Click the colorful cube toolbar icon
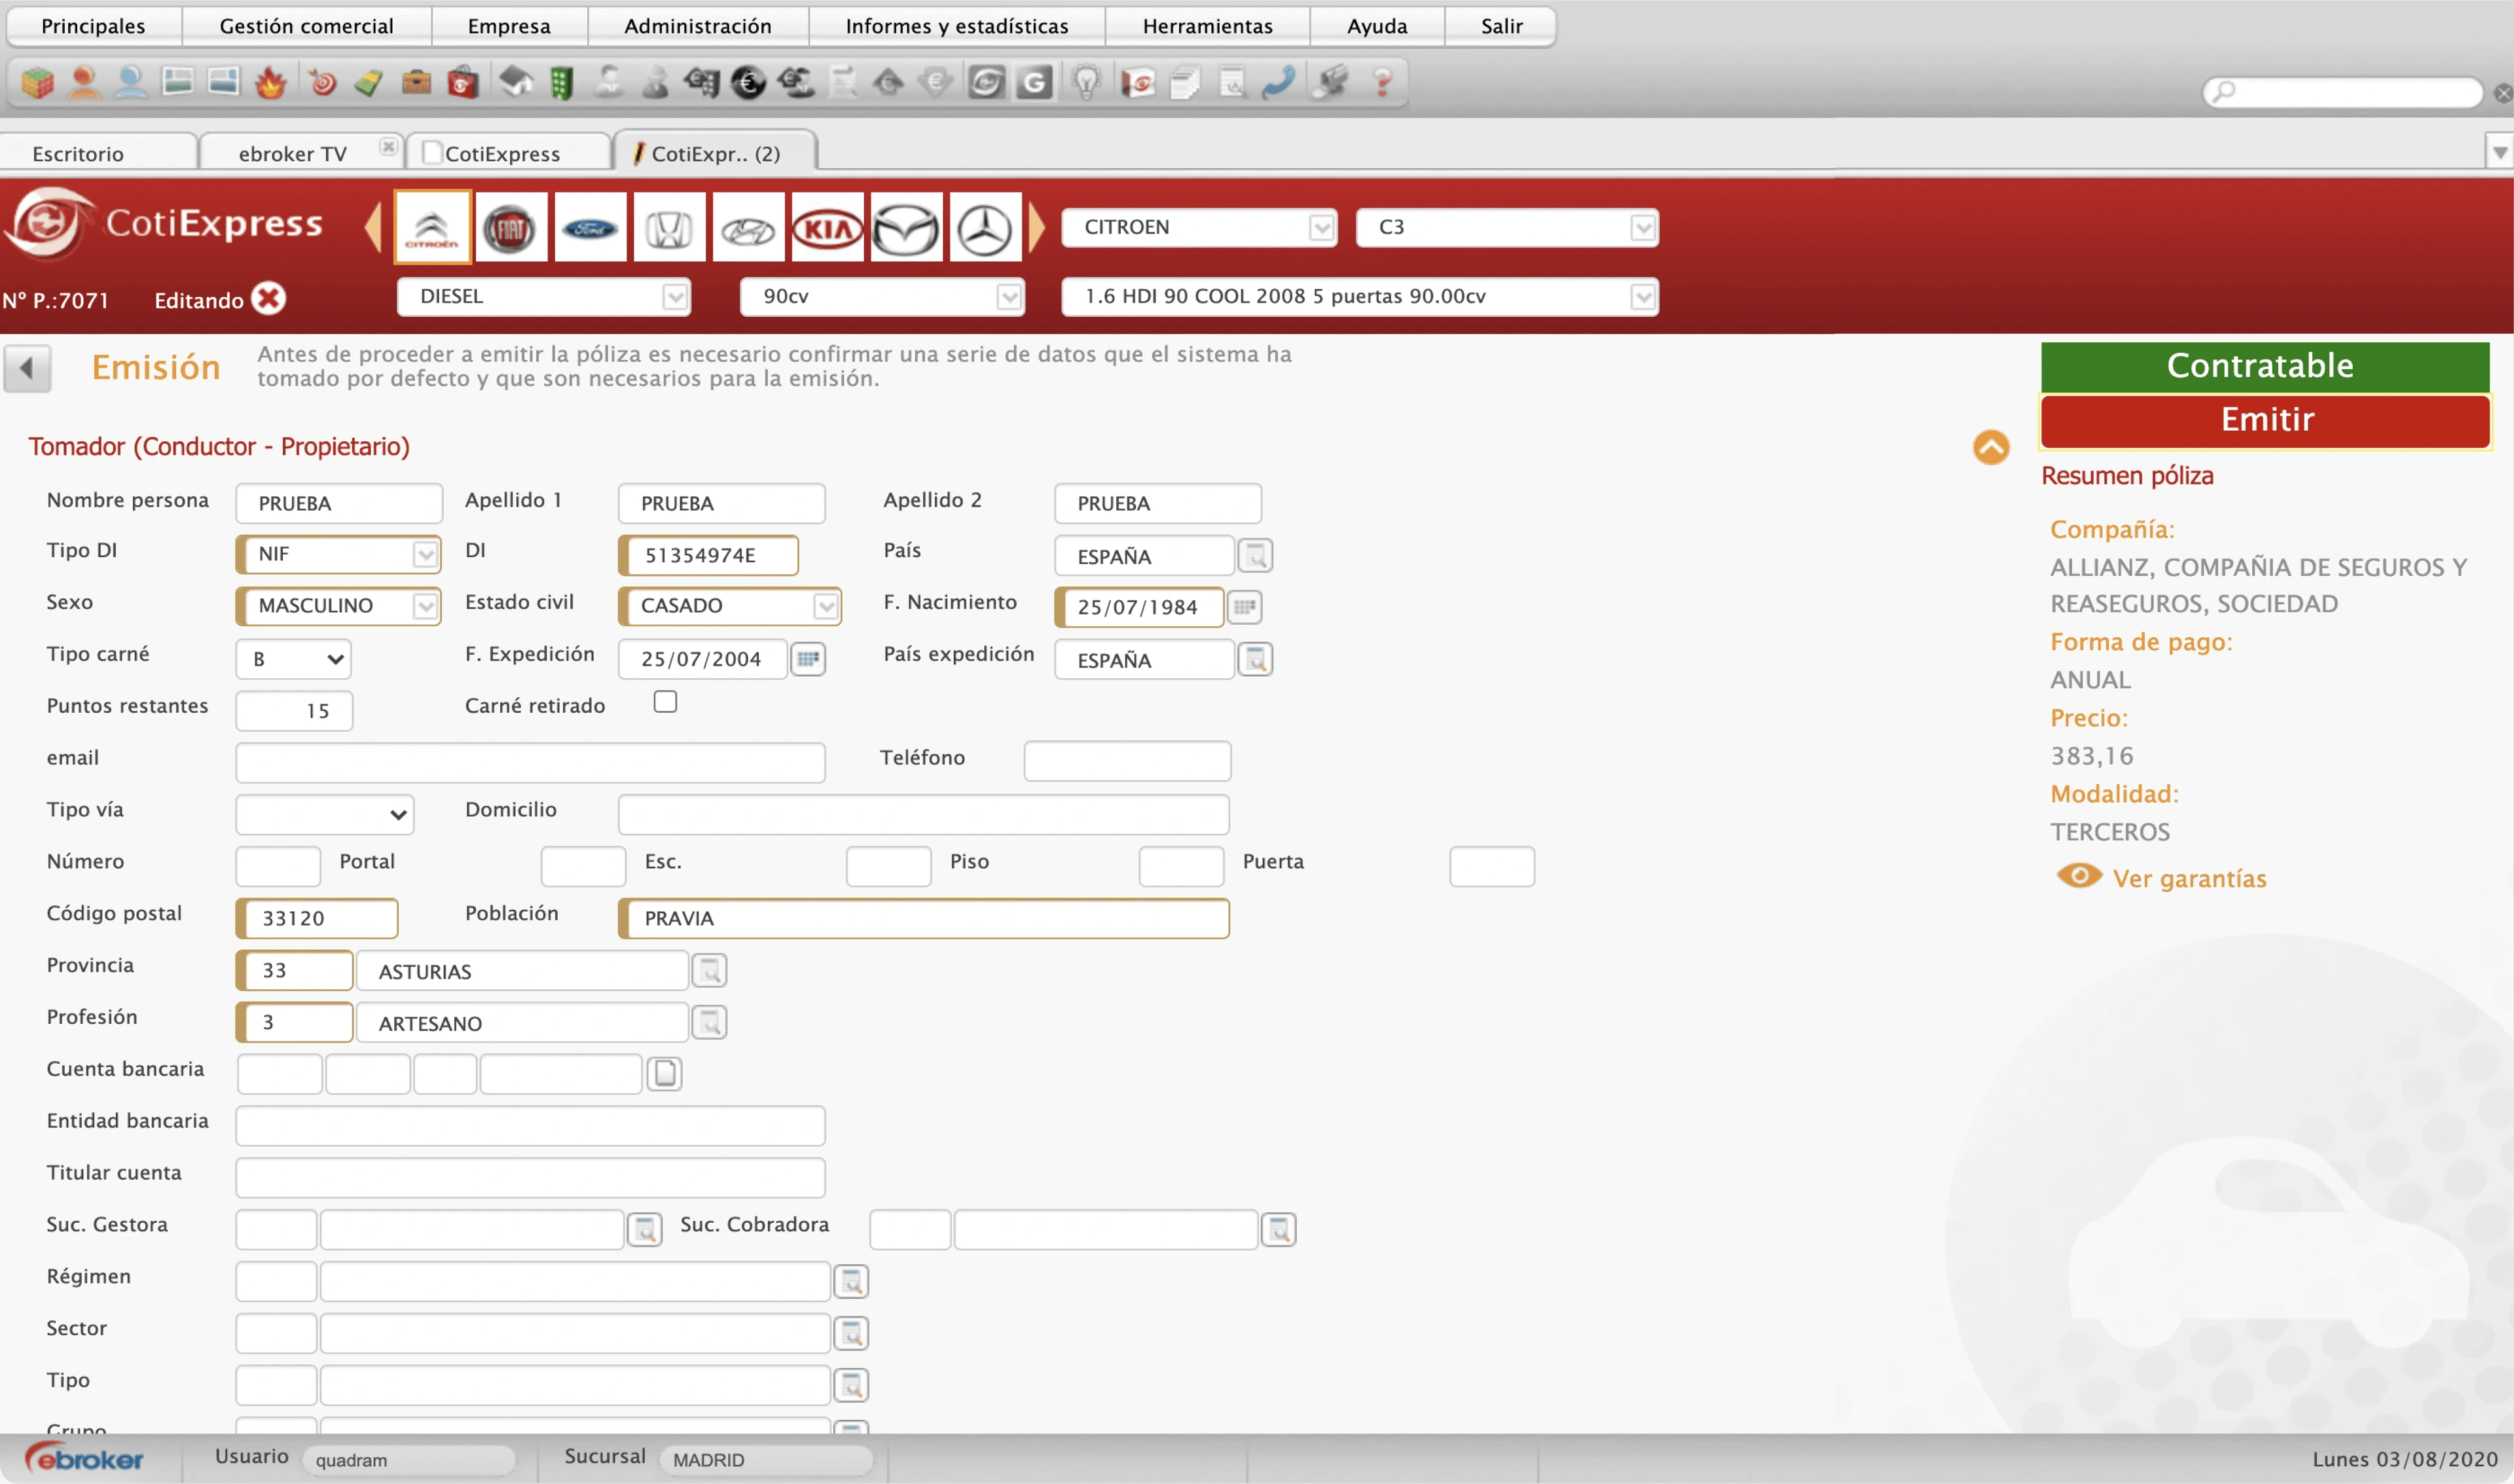2514x1484 pixels. [x=38, y=82]
